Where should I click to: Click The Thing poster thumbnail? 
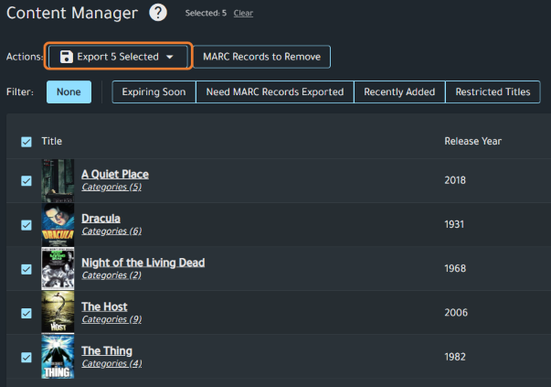point(58,356)
